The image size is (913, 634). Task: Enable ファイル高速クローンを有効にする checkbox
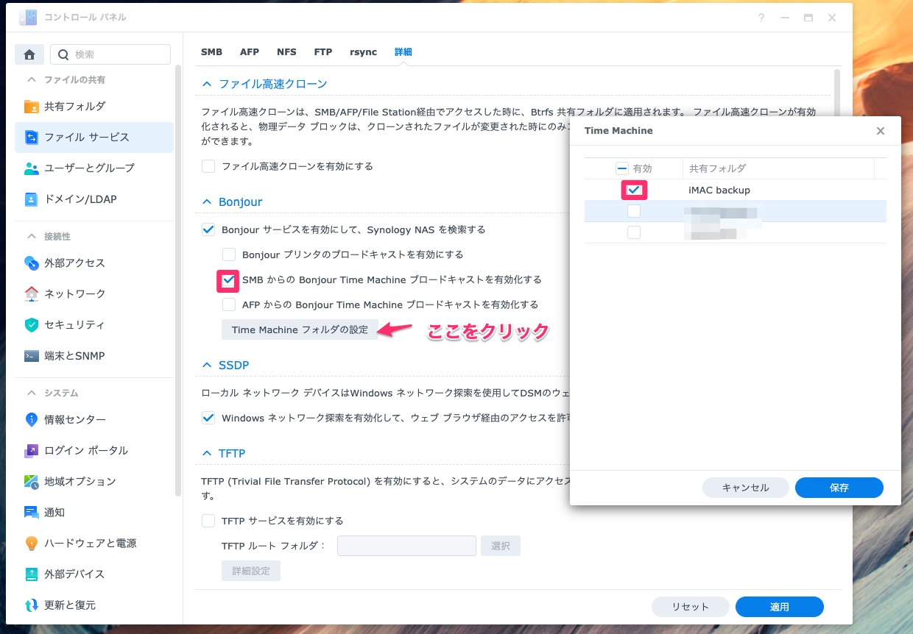click(208, 166)
